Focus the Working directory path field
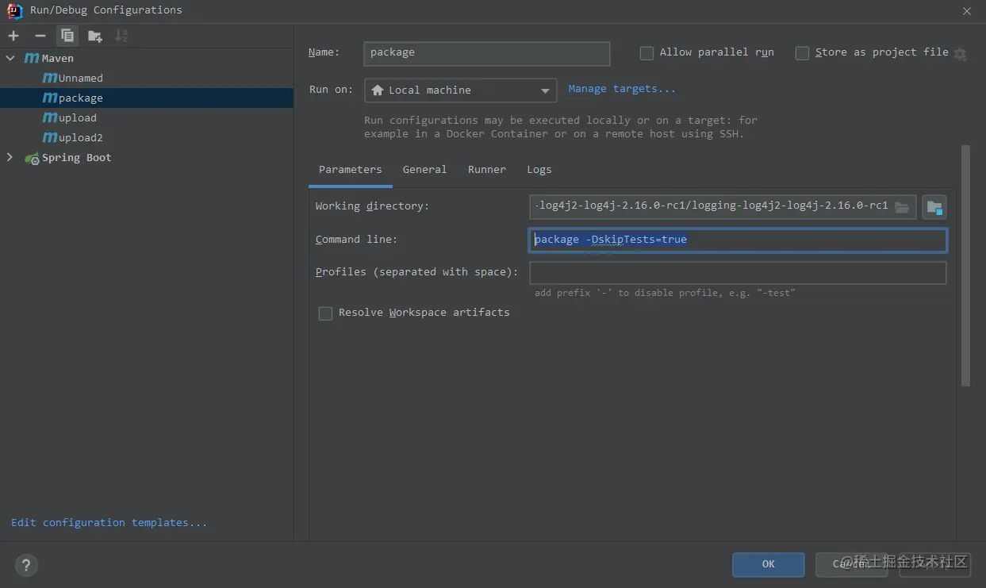The image size is (986, 588). pyautogui.click(x=723, y=206)
